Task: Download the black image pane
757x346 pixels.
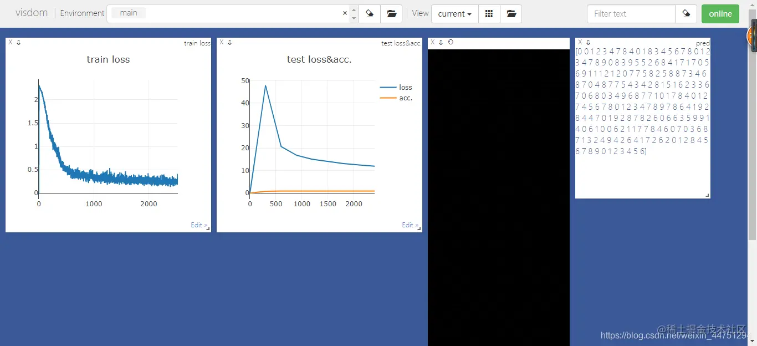Action: click(441, 42)
